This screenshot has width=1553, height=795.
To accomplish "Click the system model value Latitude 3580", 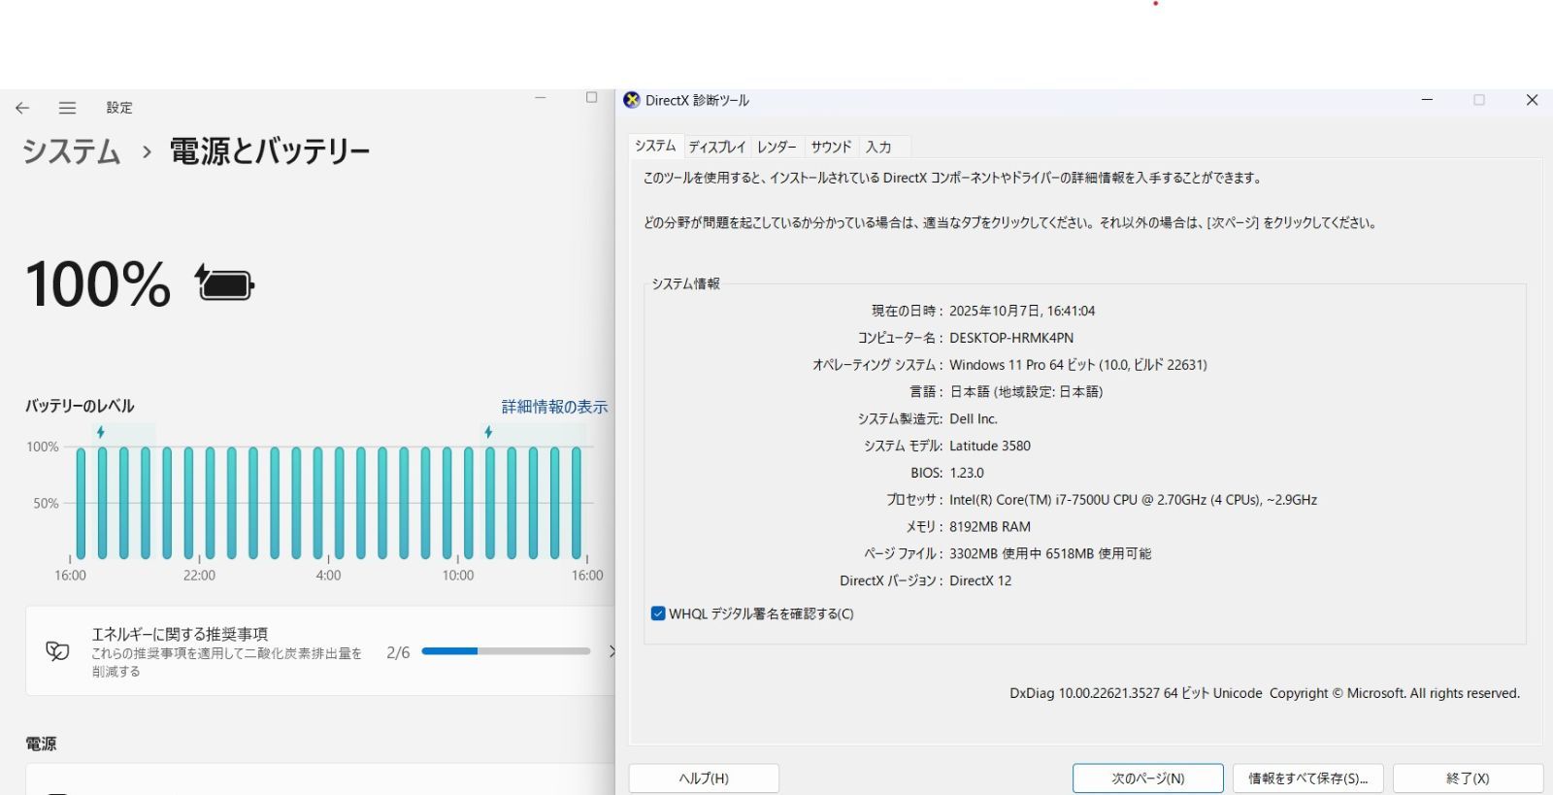I will pyautogui.click(x=990, y=446).
